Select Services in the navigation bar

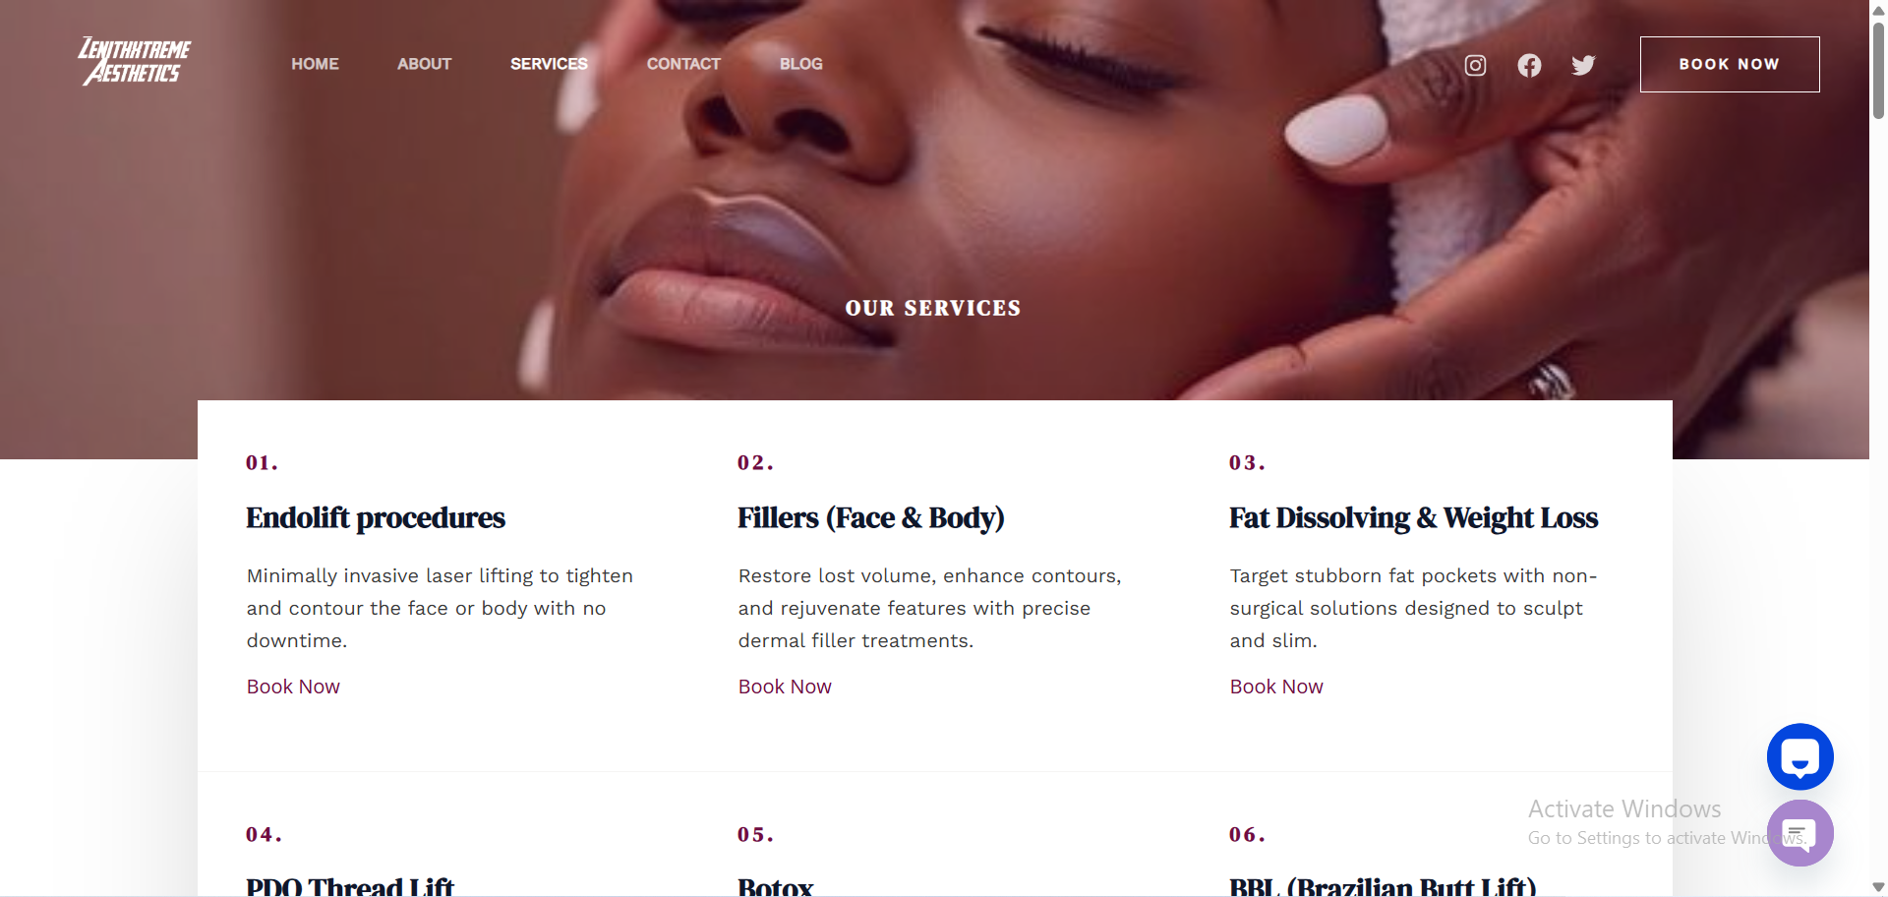pyautogui.click(x=549, y=64)
